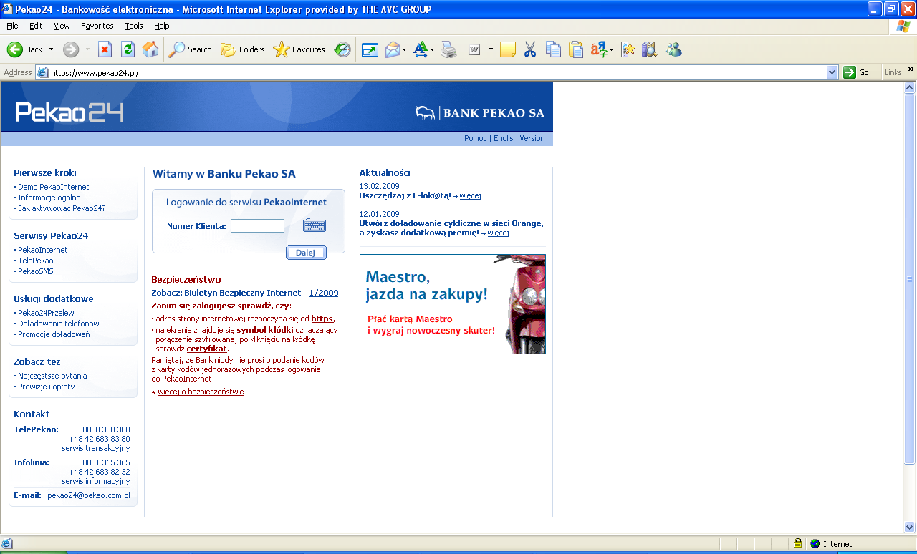Viewport: 917px width, 554px height.
Task: Open Jak aktywować Pekao24 link
Action: click(x=62, y=208)
